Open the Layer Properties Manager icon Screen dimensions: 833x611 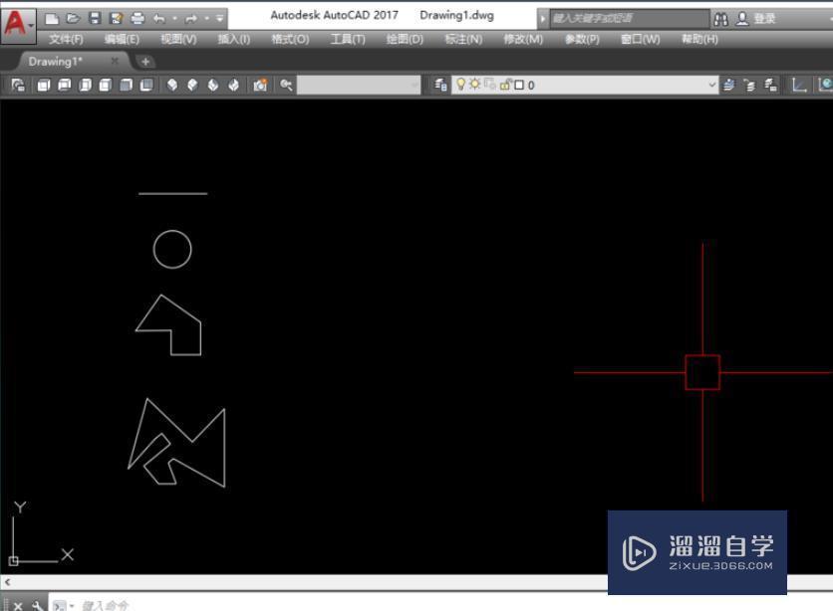[439, 84]
